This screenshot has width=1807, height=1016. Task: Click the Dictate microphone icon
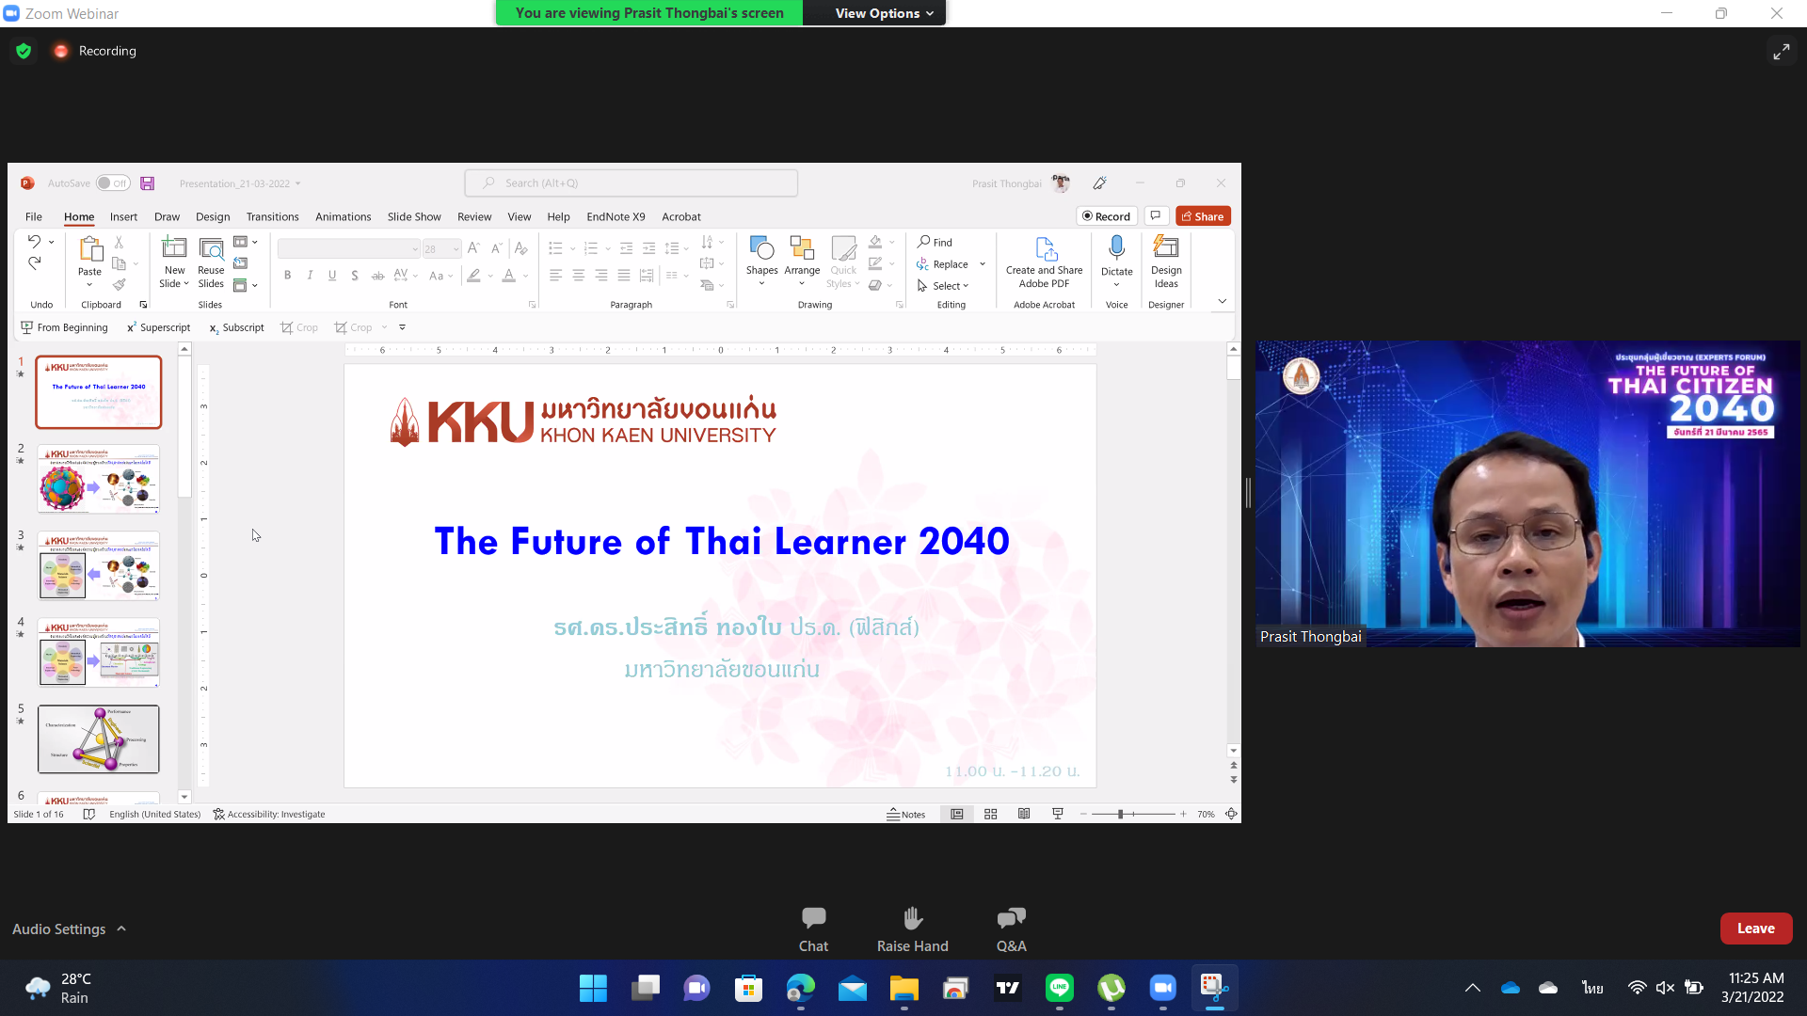point(1116,248)
